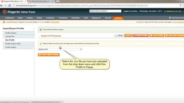
Task: Open the Catalog menu
Action: coord(29,18)
